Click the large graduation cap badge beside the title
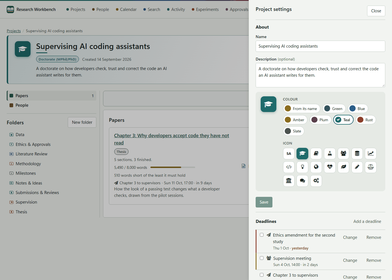This screenshot has width=392, height=280. point(23,49)
